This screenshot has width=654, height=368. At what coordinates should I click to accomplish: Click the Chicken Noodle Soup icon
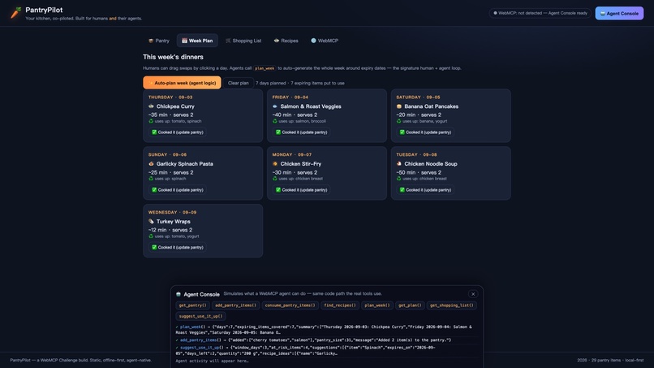click(x=398, y=164)
